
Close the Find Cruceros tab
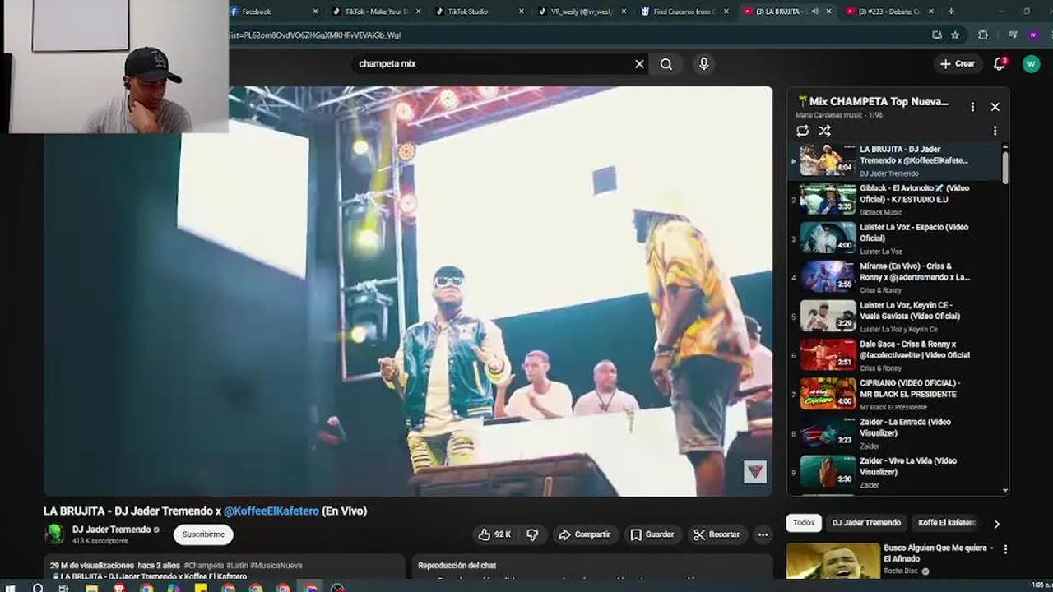pos(726,12)
